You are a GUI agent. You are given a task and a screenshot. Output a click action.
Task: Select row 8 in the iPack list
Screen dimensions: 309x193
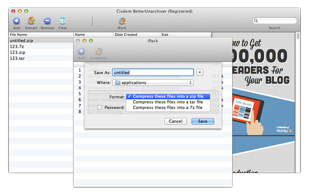coord(80,112)
